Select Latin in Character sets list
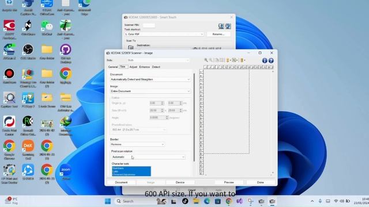 pos(131,171)
